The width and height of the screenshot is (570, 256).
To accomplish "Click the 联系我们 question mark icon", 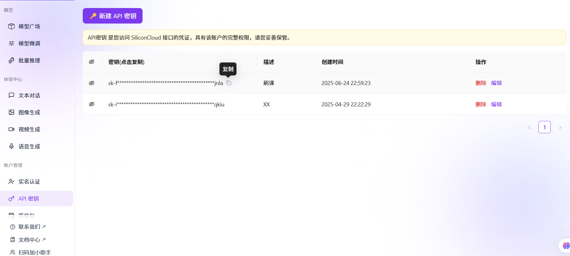I will [x=13, y=227].
